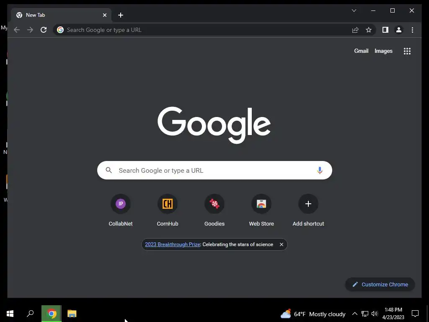Open the Images link

pos(383,51)
